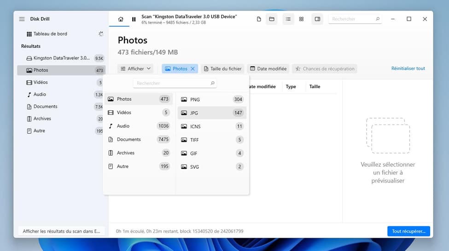This screenshot has width=449, height=251.
Task: Select list view layout icon
Action: click(288, 19)
